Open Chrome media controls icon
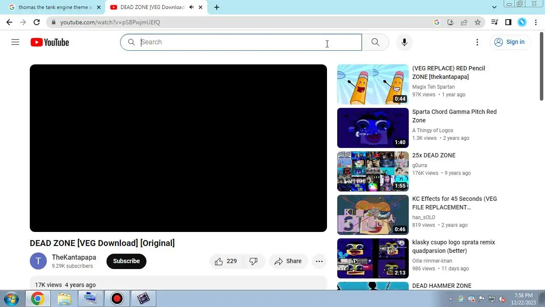The image size is (545, 307). pyautogui.click(x=494, y=22)
